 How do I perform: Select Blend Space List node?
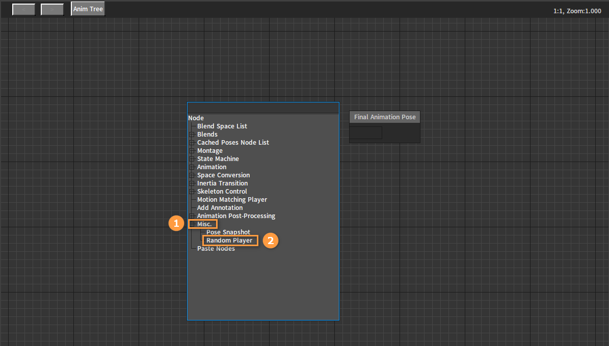click(x=222, y=126)
